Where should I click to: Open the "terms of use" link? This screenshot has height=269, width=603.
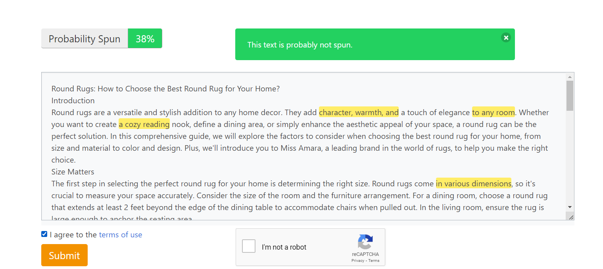121,235
